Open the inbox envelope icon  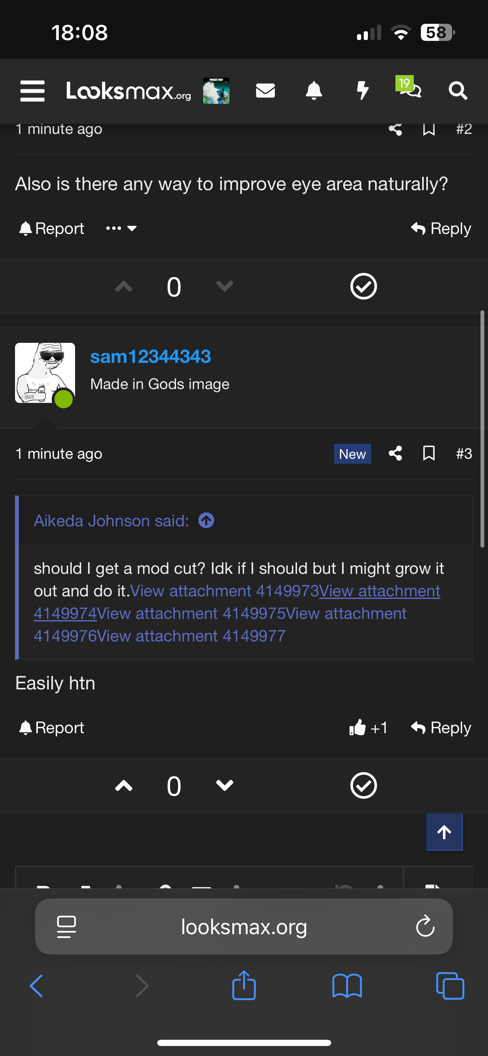click(265, 91)
